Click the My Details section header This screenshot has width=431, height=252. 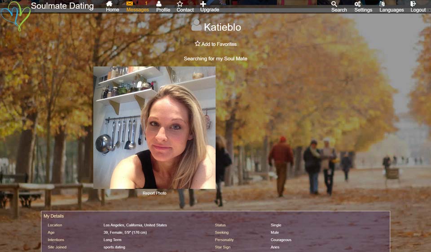53,216
